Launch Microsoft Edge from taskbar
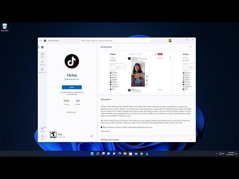239x179 pixels. click(119, 154)
